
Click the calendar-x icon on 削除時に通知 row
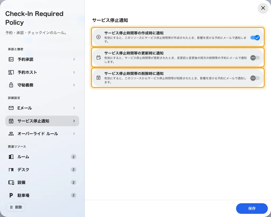pyautogui.click(x=98, y=78)
